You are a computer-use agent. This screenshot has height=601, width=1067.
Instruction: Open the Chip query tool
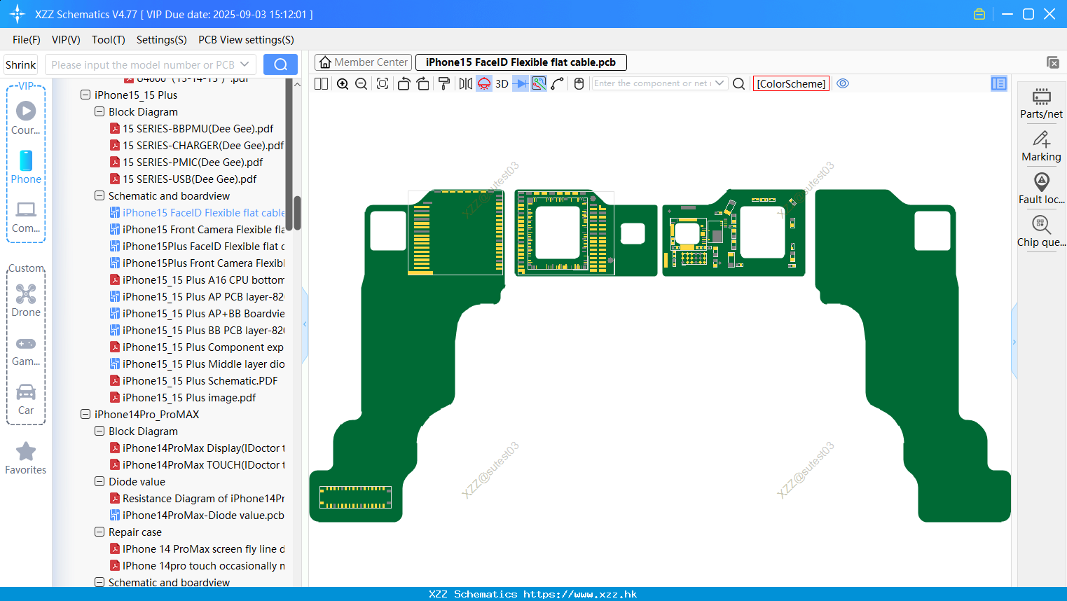tap(1041, 232)
